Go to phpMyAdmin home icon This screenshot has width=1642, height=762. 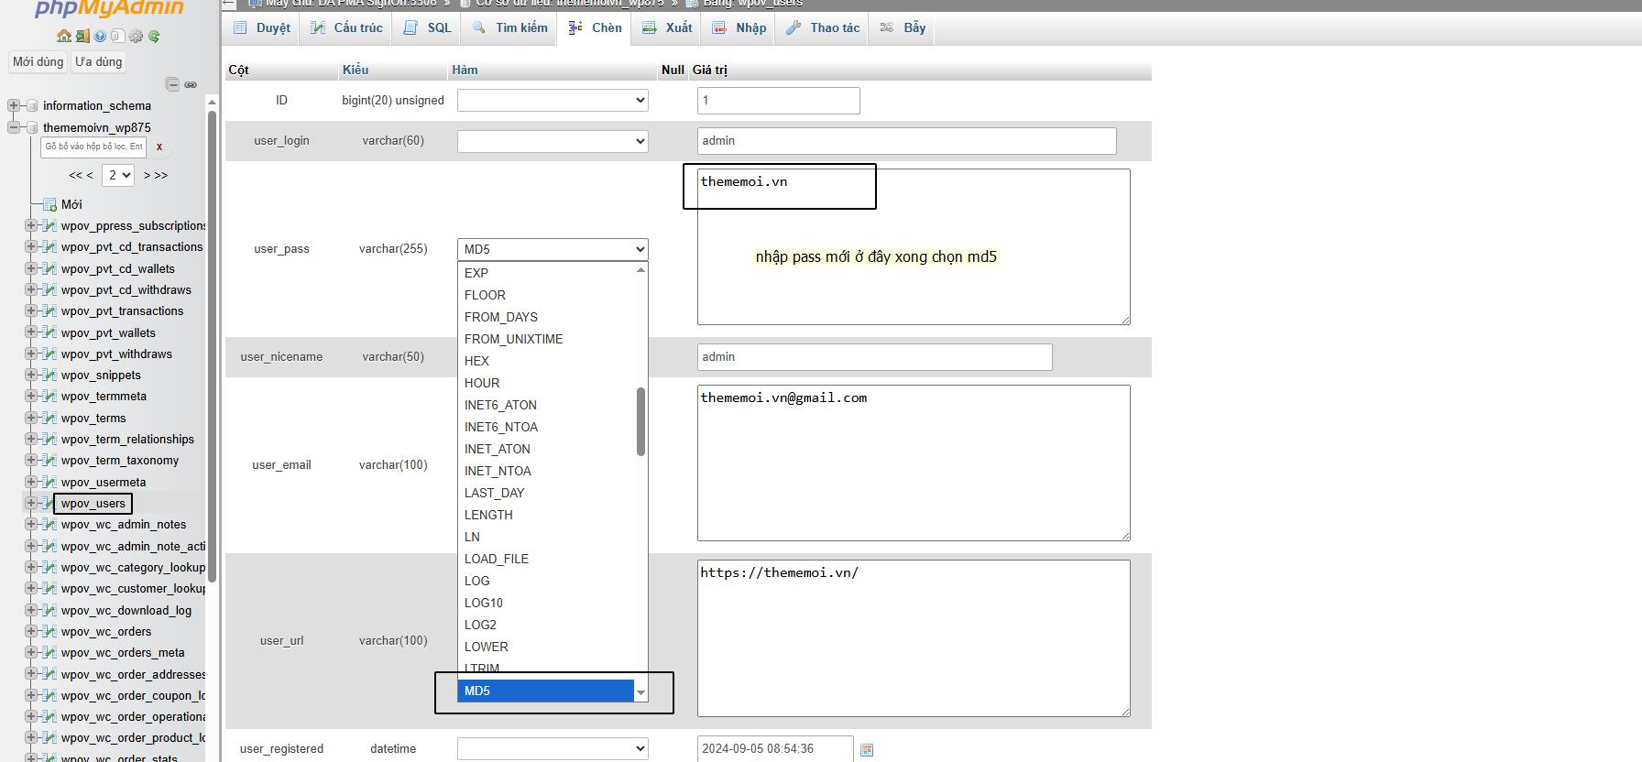point(63,37)
